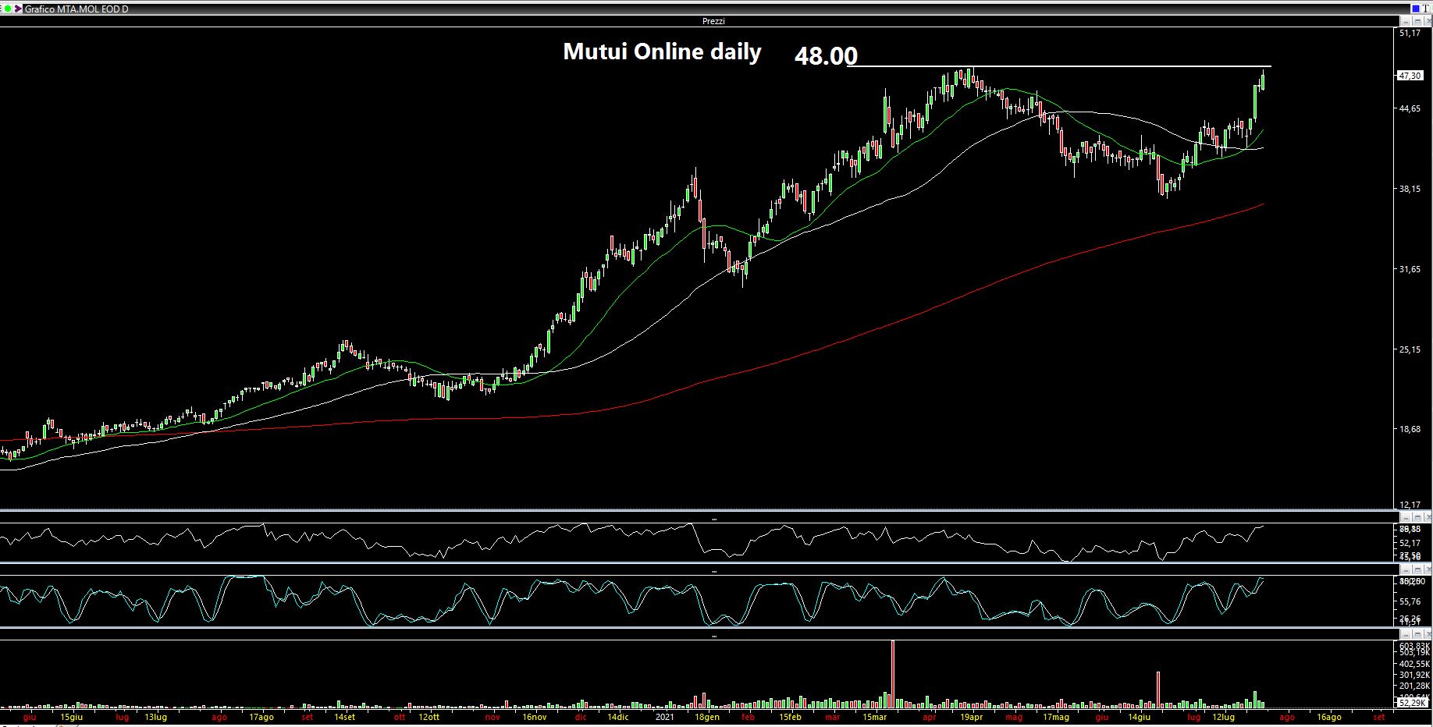The height and width of the screenshot is (727, 1433).
Task: Click the 'Grafico MTA.MOL EOD D' window title
Action: [76, 9]
